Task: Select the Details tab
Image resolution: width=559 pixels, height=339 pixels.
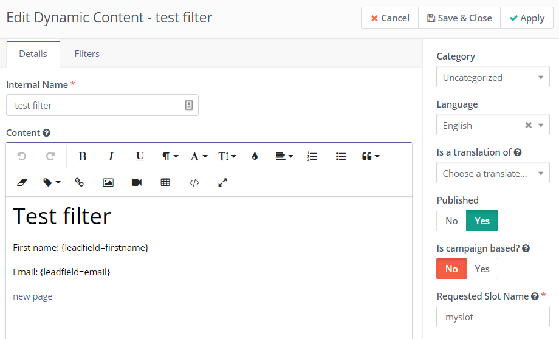Action: point(33,54)
